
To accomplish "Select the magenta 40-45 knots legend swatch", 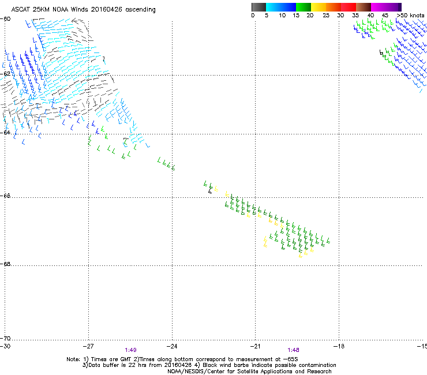I will pyautogui.click(x=379, y=7).
